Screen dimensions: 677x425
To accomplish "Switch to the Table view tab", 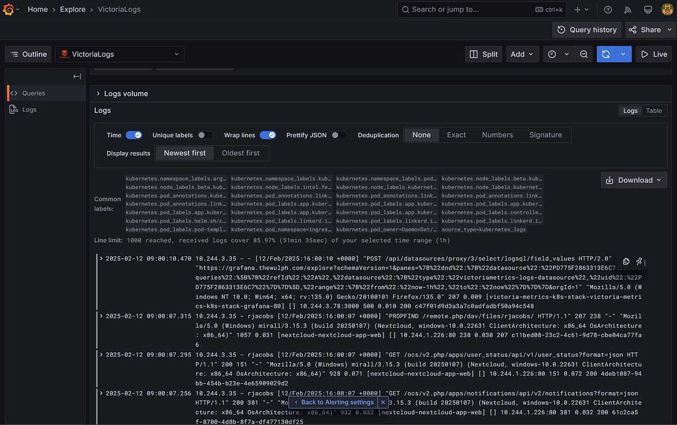I will 654,111.
